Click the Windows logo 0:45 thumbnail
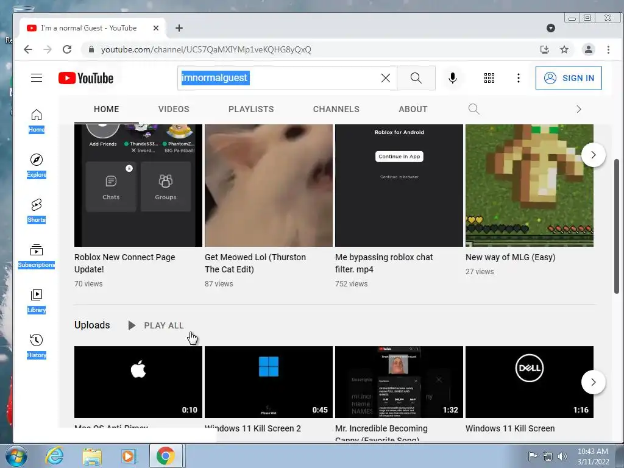Image resolution: width=624 pixels, height=468 pixels. click(x=269, y=382)
